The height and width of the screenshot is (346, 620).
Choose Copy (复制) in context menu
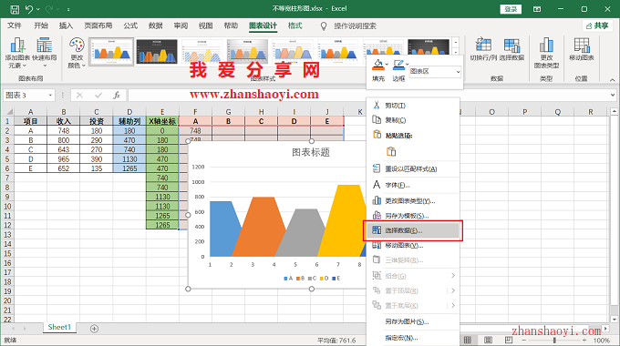click(413, 120)
